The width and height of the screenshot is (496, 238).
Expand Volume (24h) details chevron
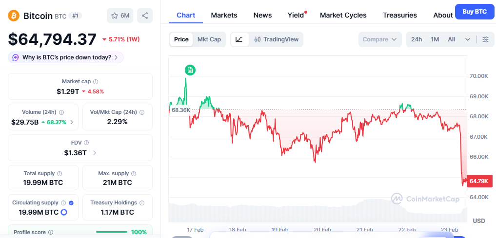click(x=72, y=122)
